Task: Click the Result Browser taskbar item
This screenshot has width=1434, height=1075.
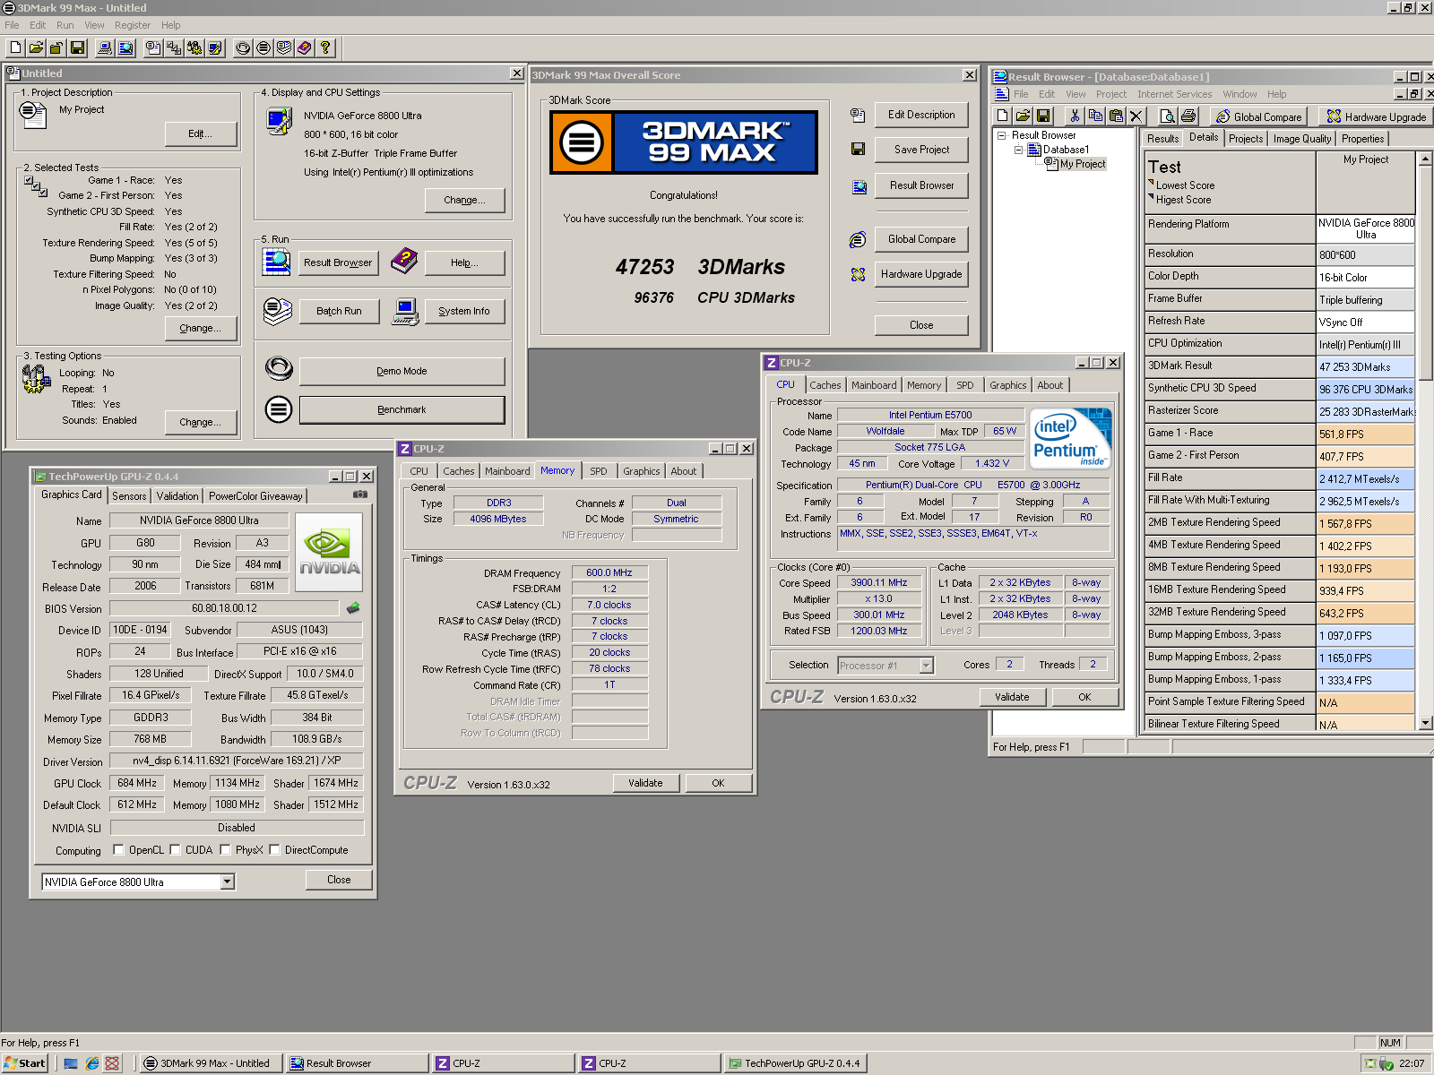Action: 357,1063
